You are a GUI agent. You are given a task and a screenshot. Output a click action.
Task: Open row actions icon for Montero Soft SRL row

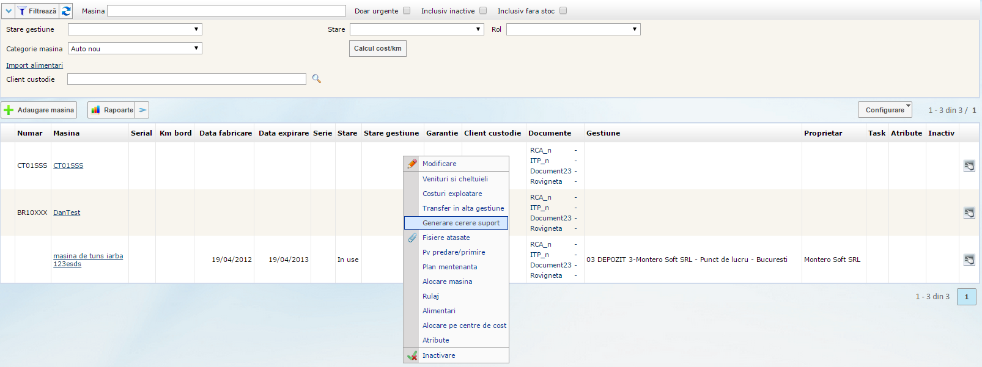coord(969,260)
